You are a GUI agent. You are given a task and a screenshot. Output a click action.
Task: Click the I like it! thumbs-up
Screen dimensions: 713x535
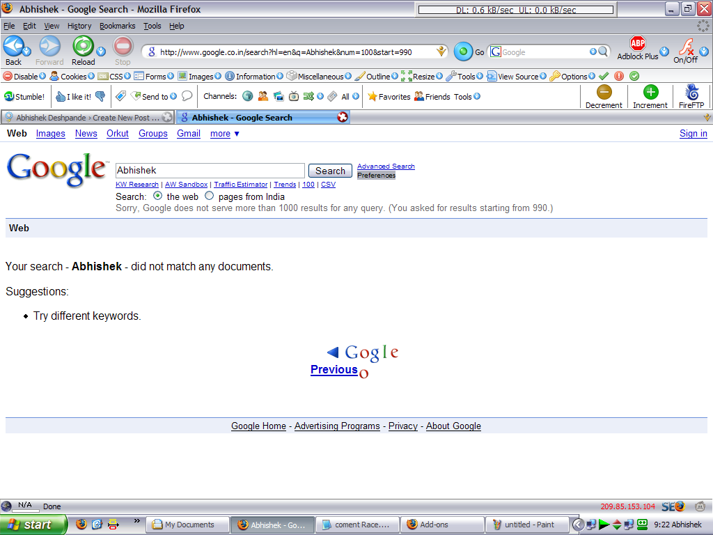pyautogui.click(x=73, y=96)
